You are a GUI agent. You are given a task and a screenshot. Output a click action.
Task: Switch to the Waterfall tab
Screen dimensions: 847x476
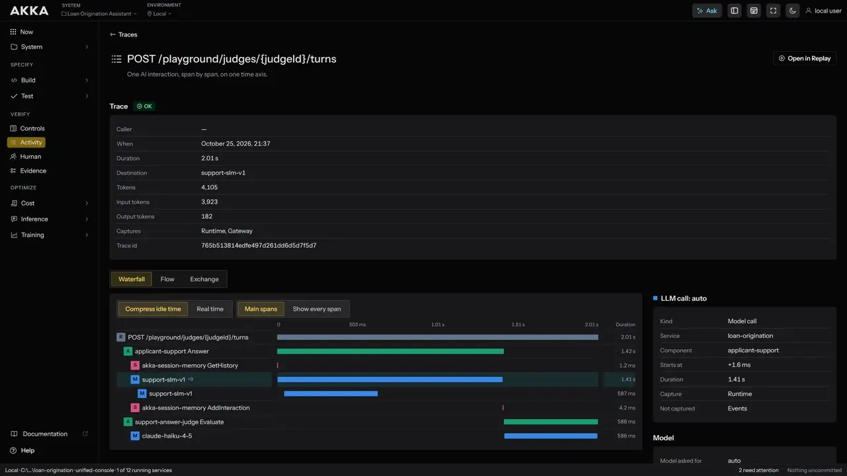(x=132, y=279)
